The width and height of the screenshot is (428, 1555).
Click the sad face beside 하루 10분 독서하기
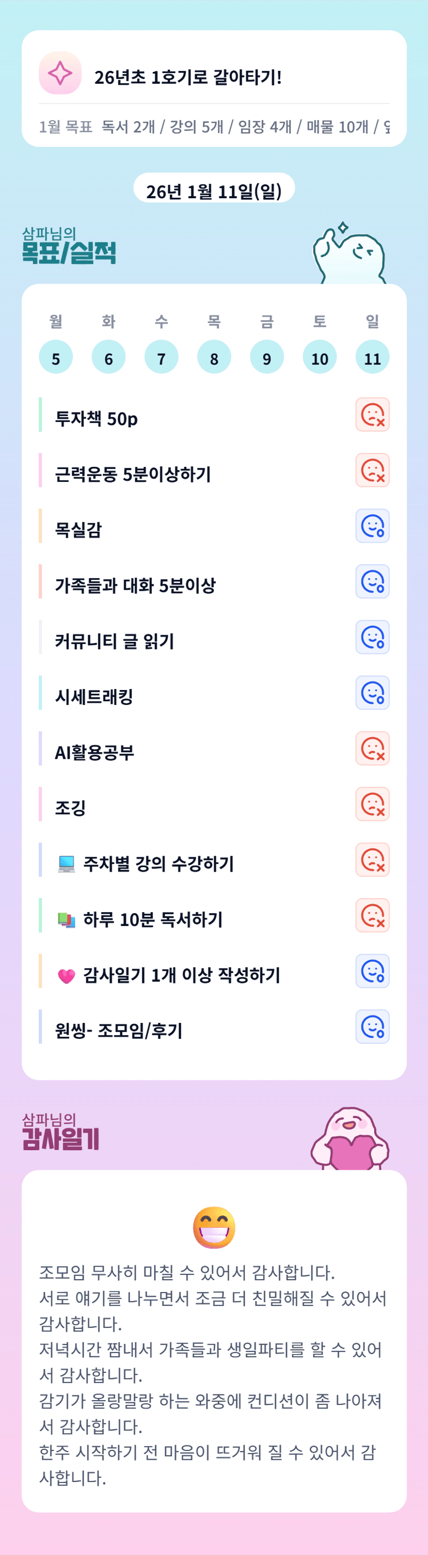click(x=372, y=915)
